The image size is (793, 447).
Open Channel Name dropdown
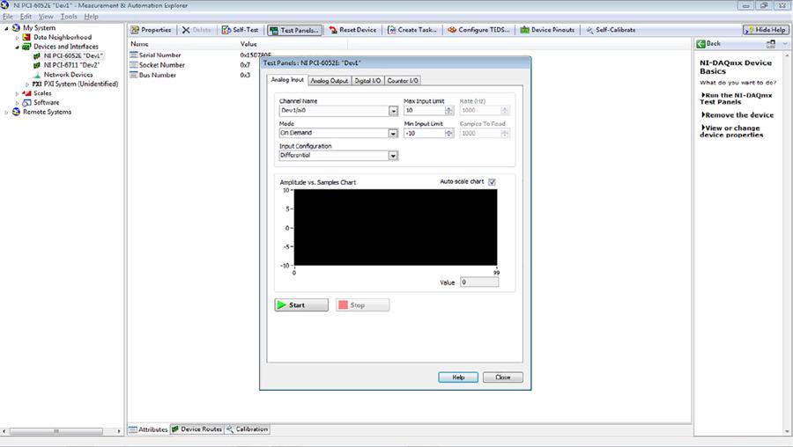point(393,111)
